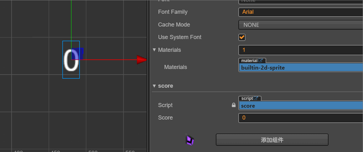363x152 pixels.
Task: Select the builtin-2d-sprite material slot
Action: pyautogui.click(x=301, y=67)
